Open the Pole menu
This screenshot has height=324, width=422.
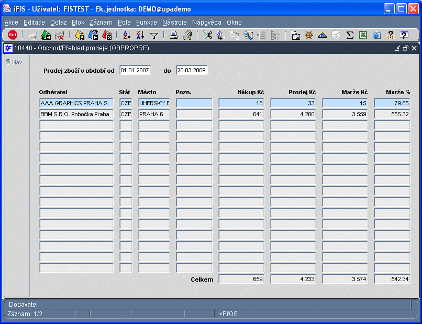(124, 23)
